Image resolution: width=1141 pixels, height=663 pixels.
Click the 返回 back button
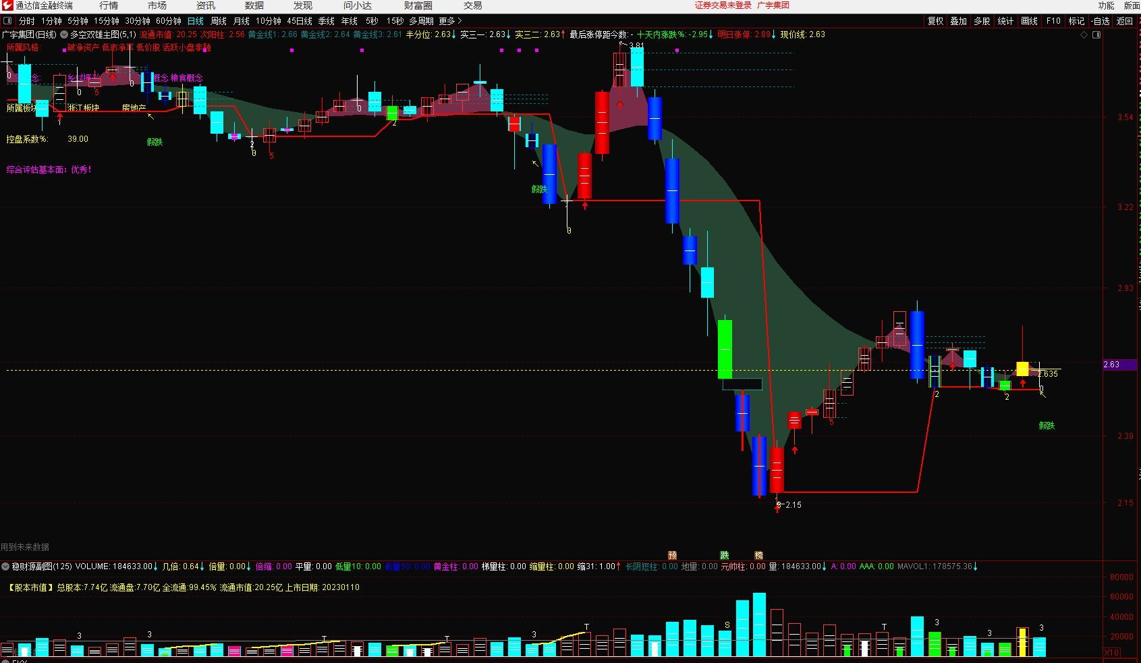click(x=1125, y=21)
